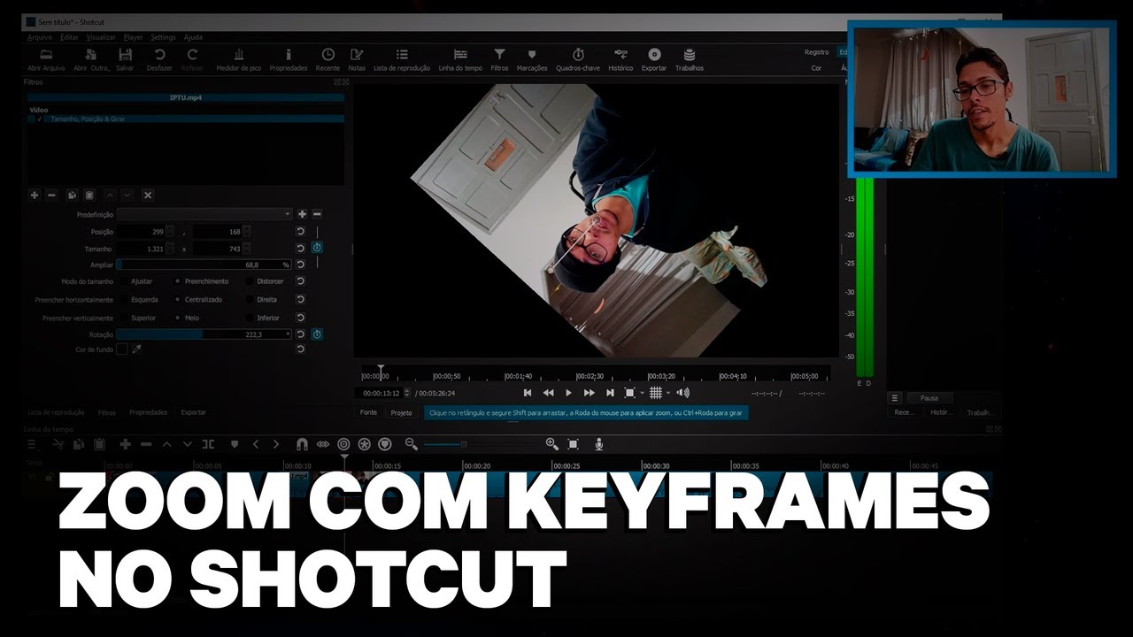Open the Editar menu
Screen dimensions: 1133x637
[69, 37]
